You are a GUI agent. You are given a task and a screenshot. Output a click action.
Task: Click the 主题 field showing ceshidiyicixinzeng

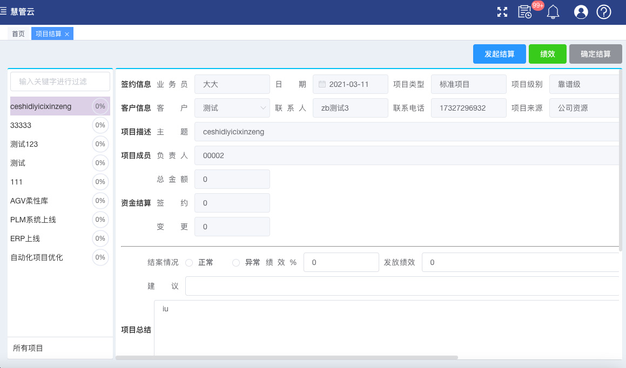tap(407, 132)
